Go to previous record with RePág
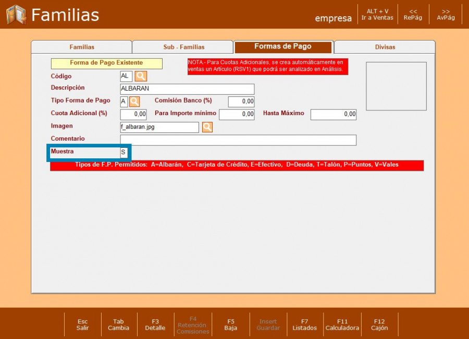The image size is (469, 339). coord(413,15)
